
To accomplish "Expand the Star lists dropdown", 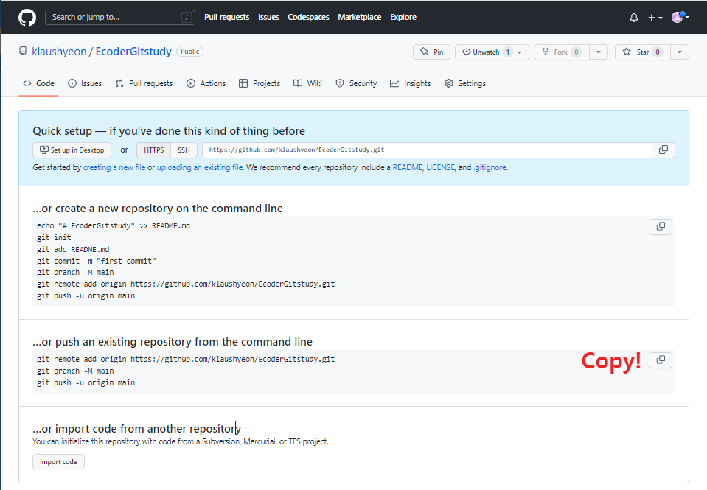I will point(680,52).
